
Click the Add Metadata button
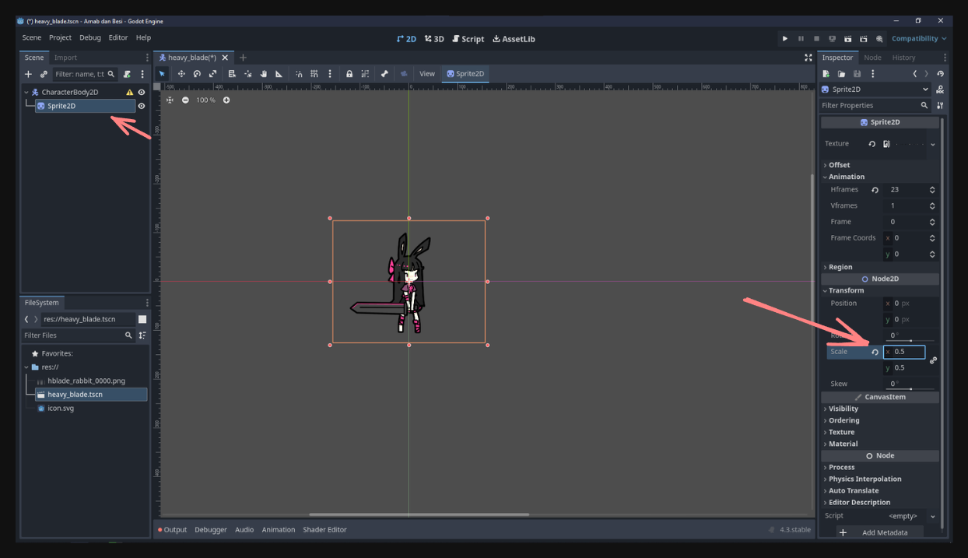click(879, 532)
